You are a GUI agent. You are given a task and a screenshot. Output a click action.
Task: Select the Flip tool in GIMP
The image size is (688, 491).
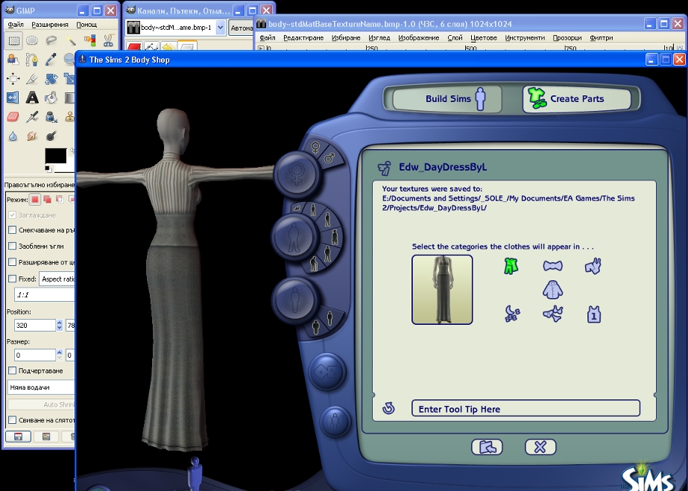tap(13, 98)
